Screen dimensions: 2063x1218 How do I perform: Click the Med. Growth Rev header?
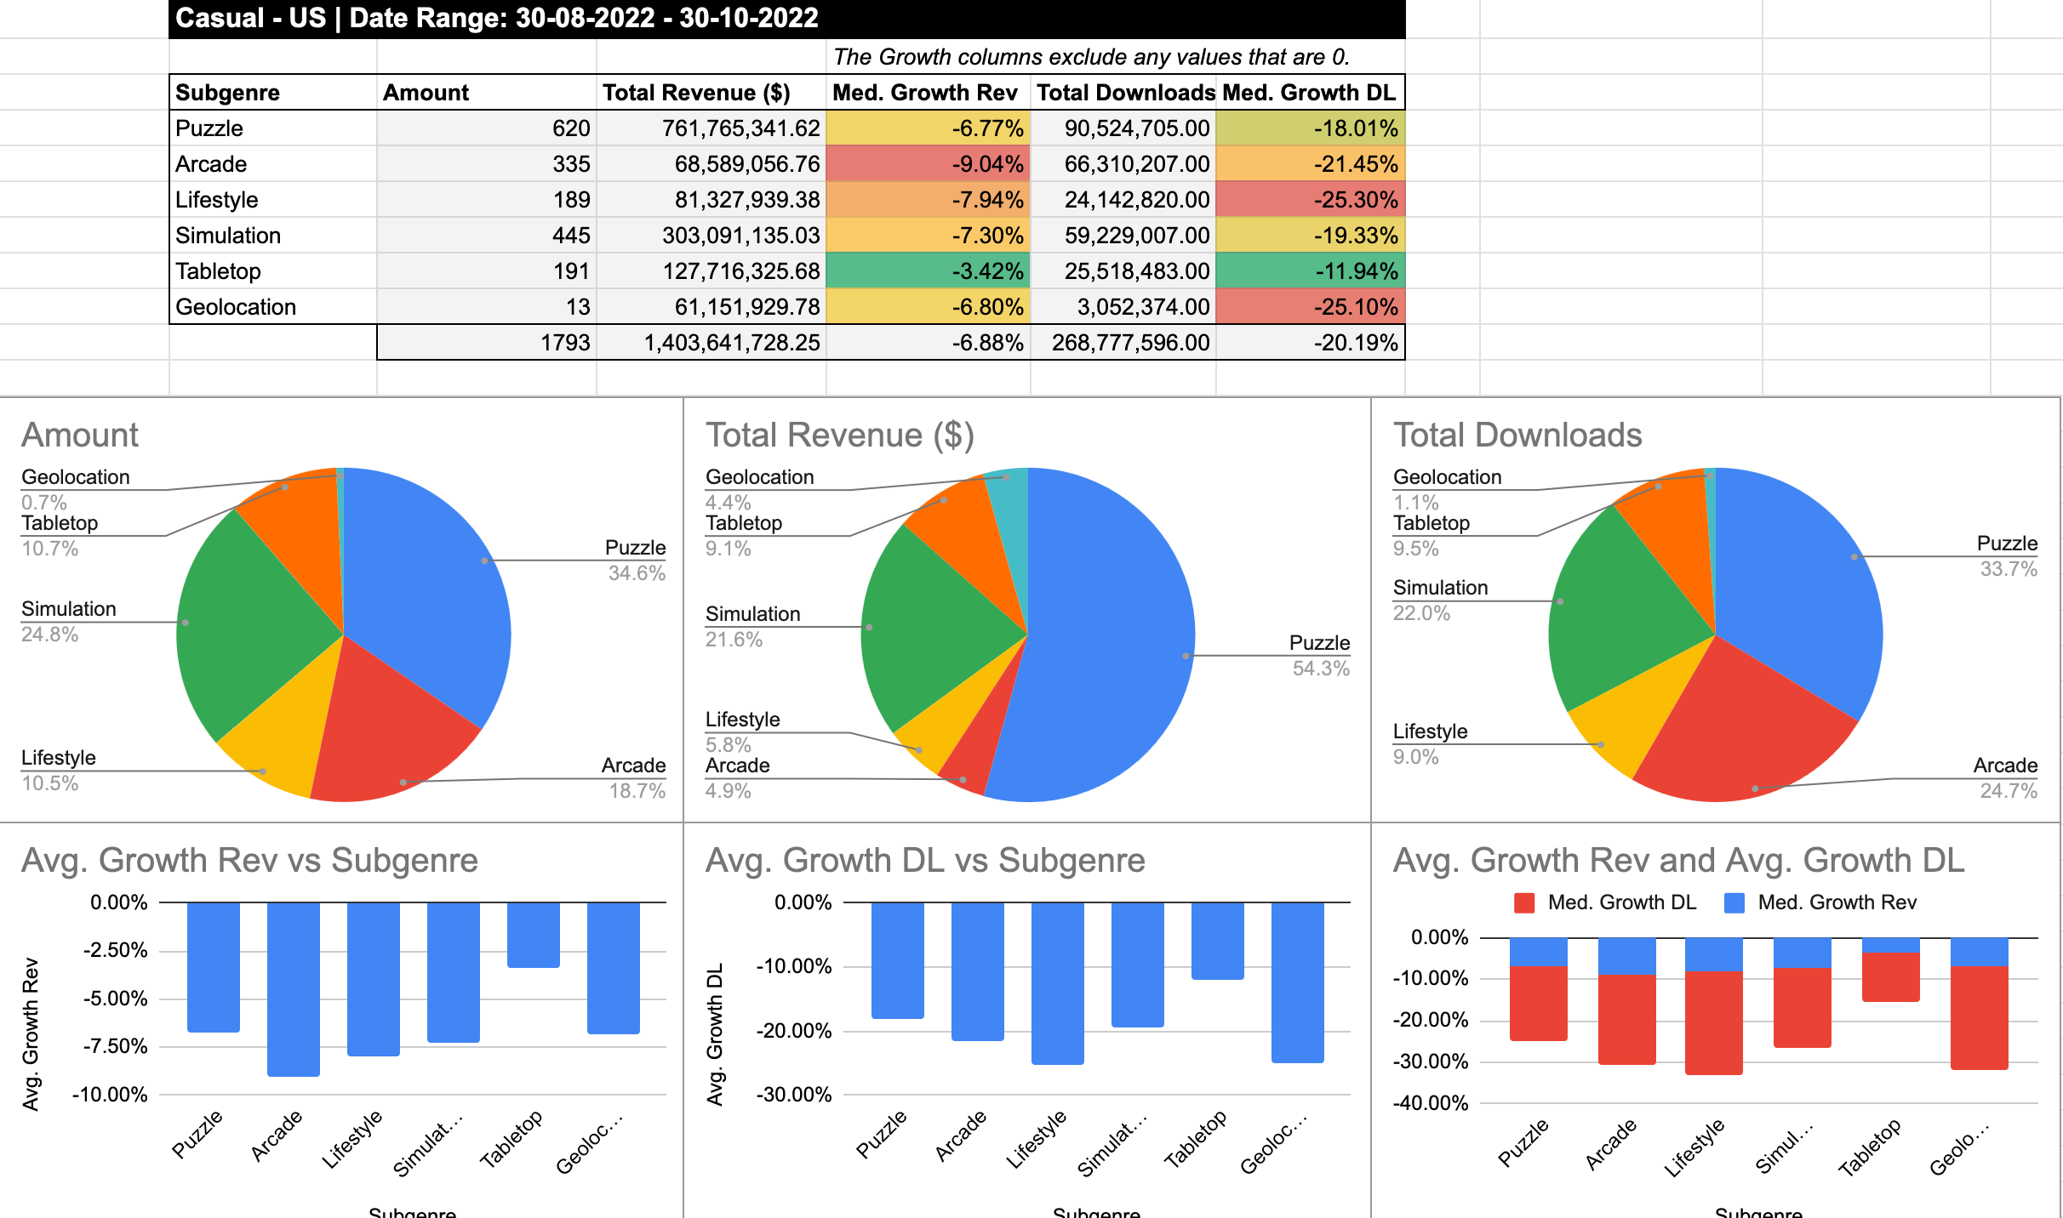[x=929, y=93]
